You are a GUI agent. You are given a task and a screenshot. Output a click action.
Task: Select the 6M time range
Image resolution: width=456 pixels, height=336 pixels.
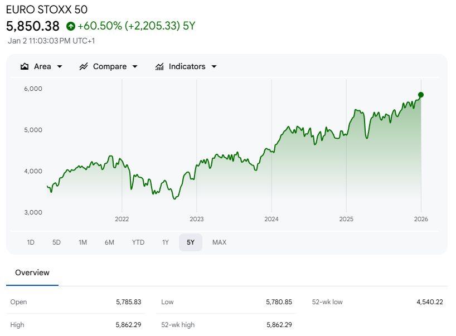109,242
